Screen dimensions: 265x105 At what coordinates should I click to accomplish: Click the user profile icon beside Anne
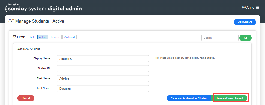click(x=244, y=8)
